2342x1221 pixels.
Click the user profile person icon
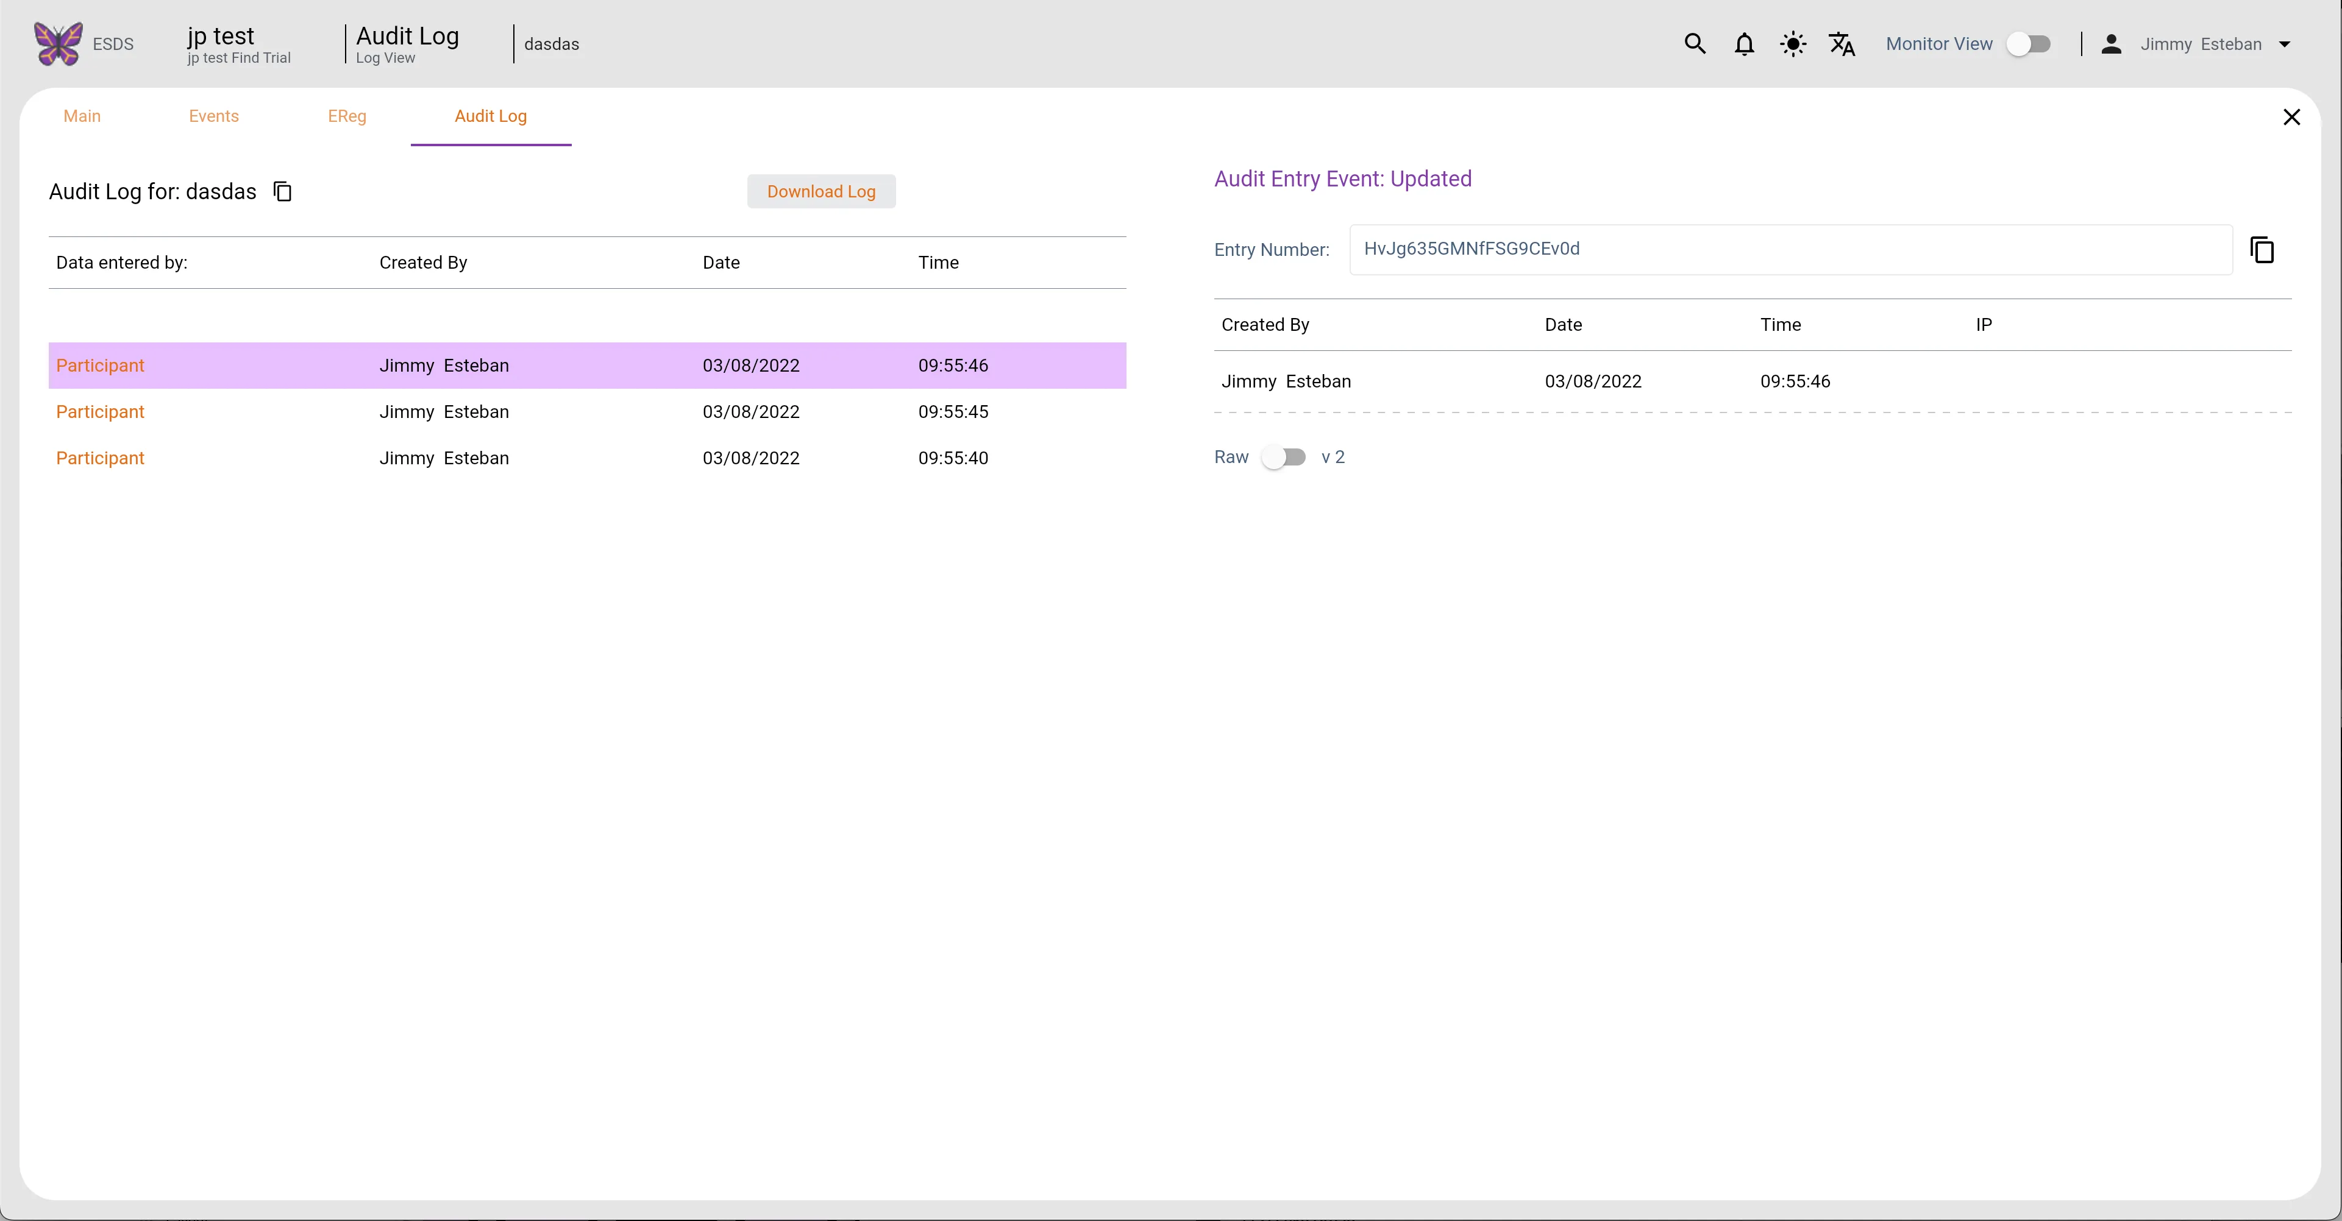coord(2111,44)
